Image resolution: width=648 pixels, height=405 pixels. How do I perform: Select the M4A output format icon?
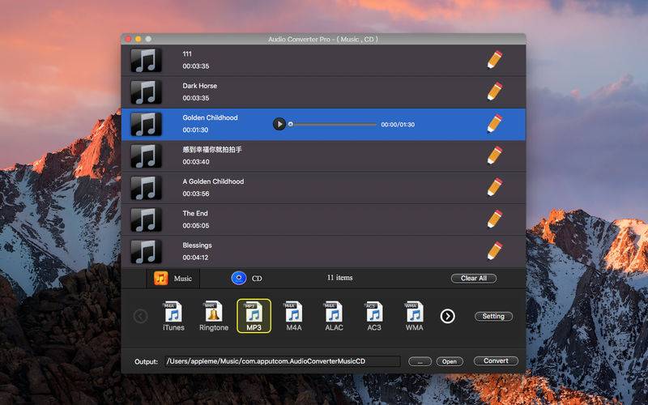pyautogui.click(x=294, y=316)
